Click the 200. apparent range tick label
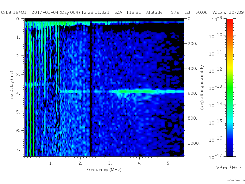 192,44
